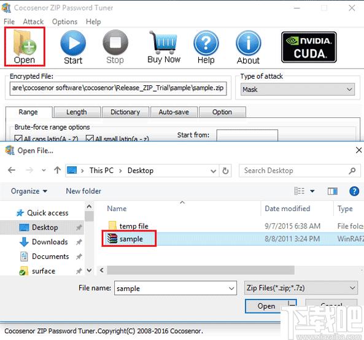Switch to the Range tab
This screenshot has height=340, width=364.
pos(28,112)
